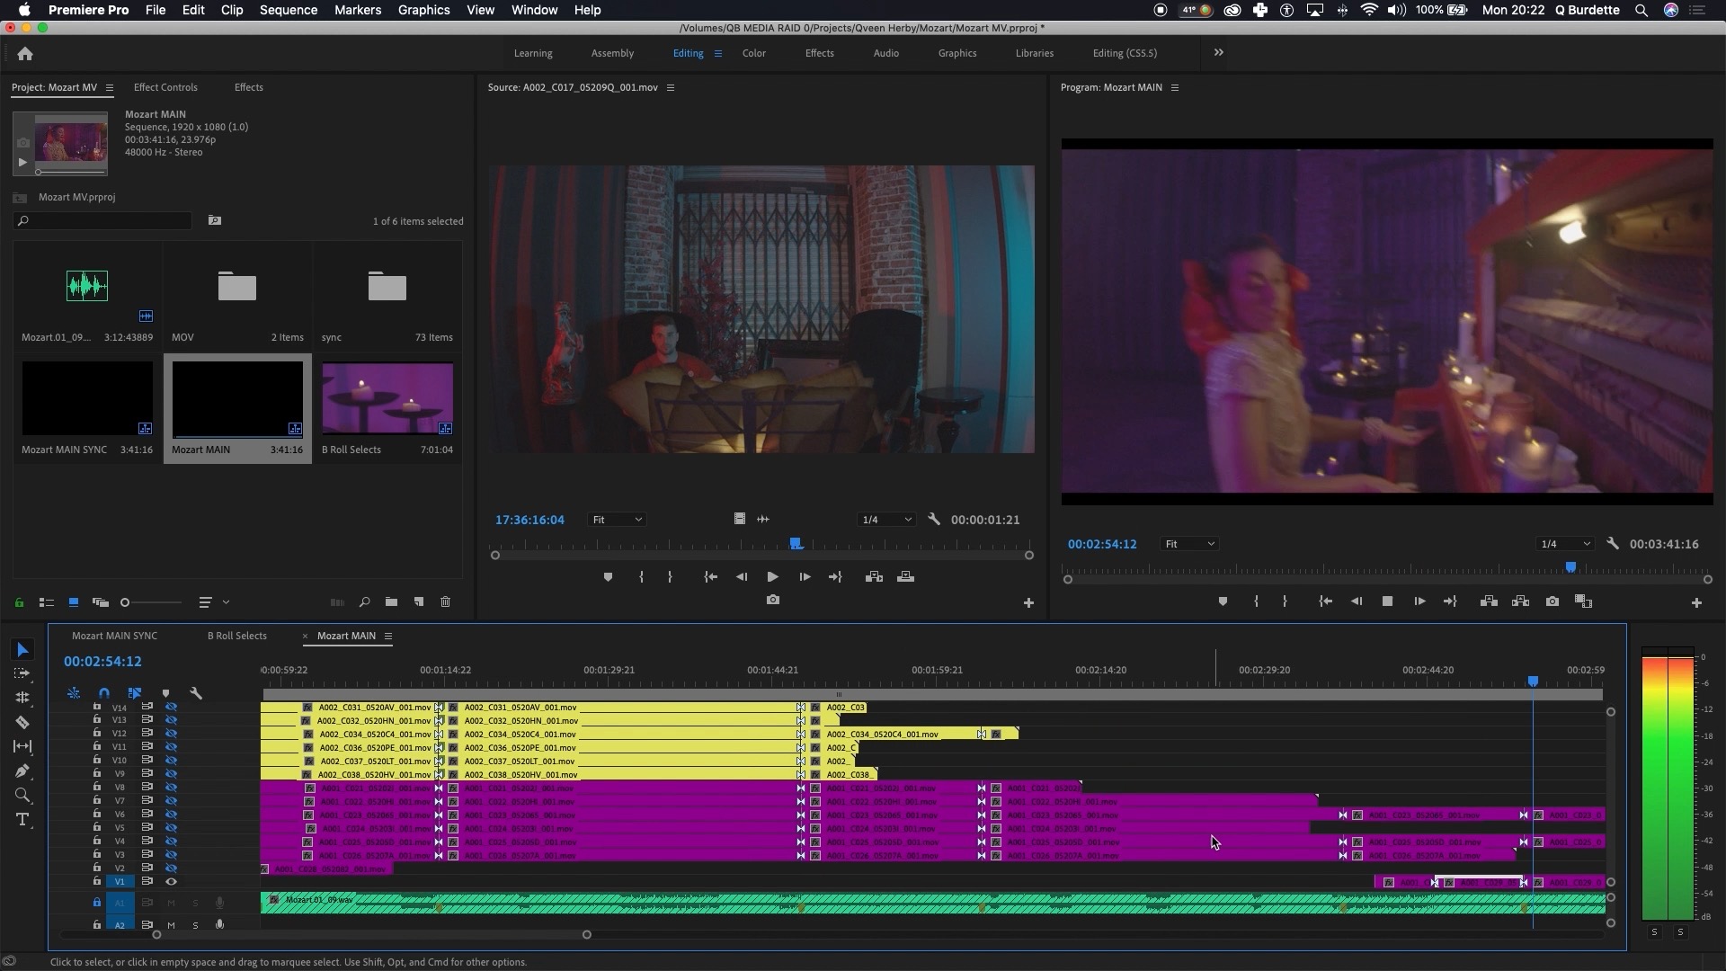Show track V14 output eye
This screenshot has width=1726, height=971.
[171, 708]
